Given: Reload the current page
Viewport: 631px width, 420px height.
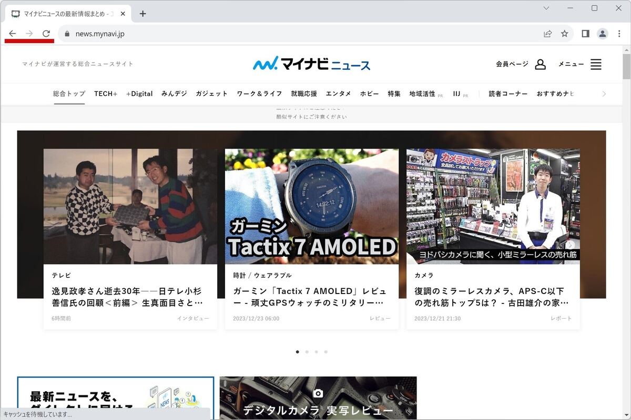Looking at the screenshot, I should (46, 34).
